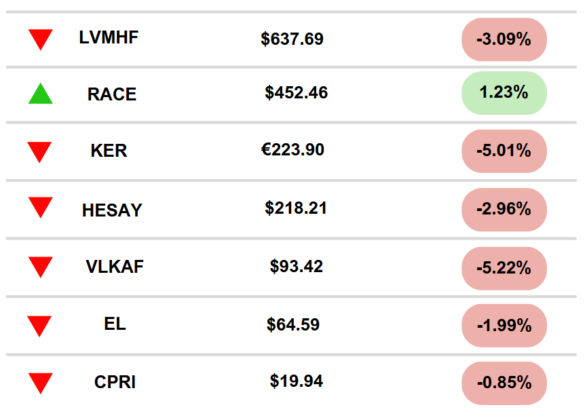Click the €223.90 price value
The width and height of the screenshot is (587, 416).
coord(292,150)
